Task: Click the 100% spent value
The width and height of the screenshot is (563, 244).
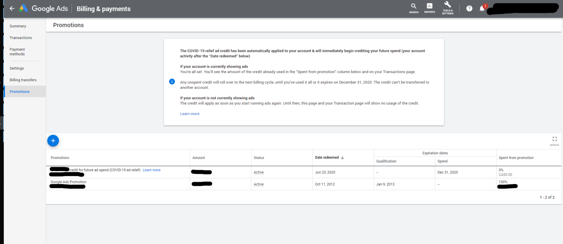Action: pyautogui.click(x=503, y=182)
